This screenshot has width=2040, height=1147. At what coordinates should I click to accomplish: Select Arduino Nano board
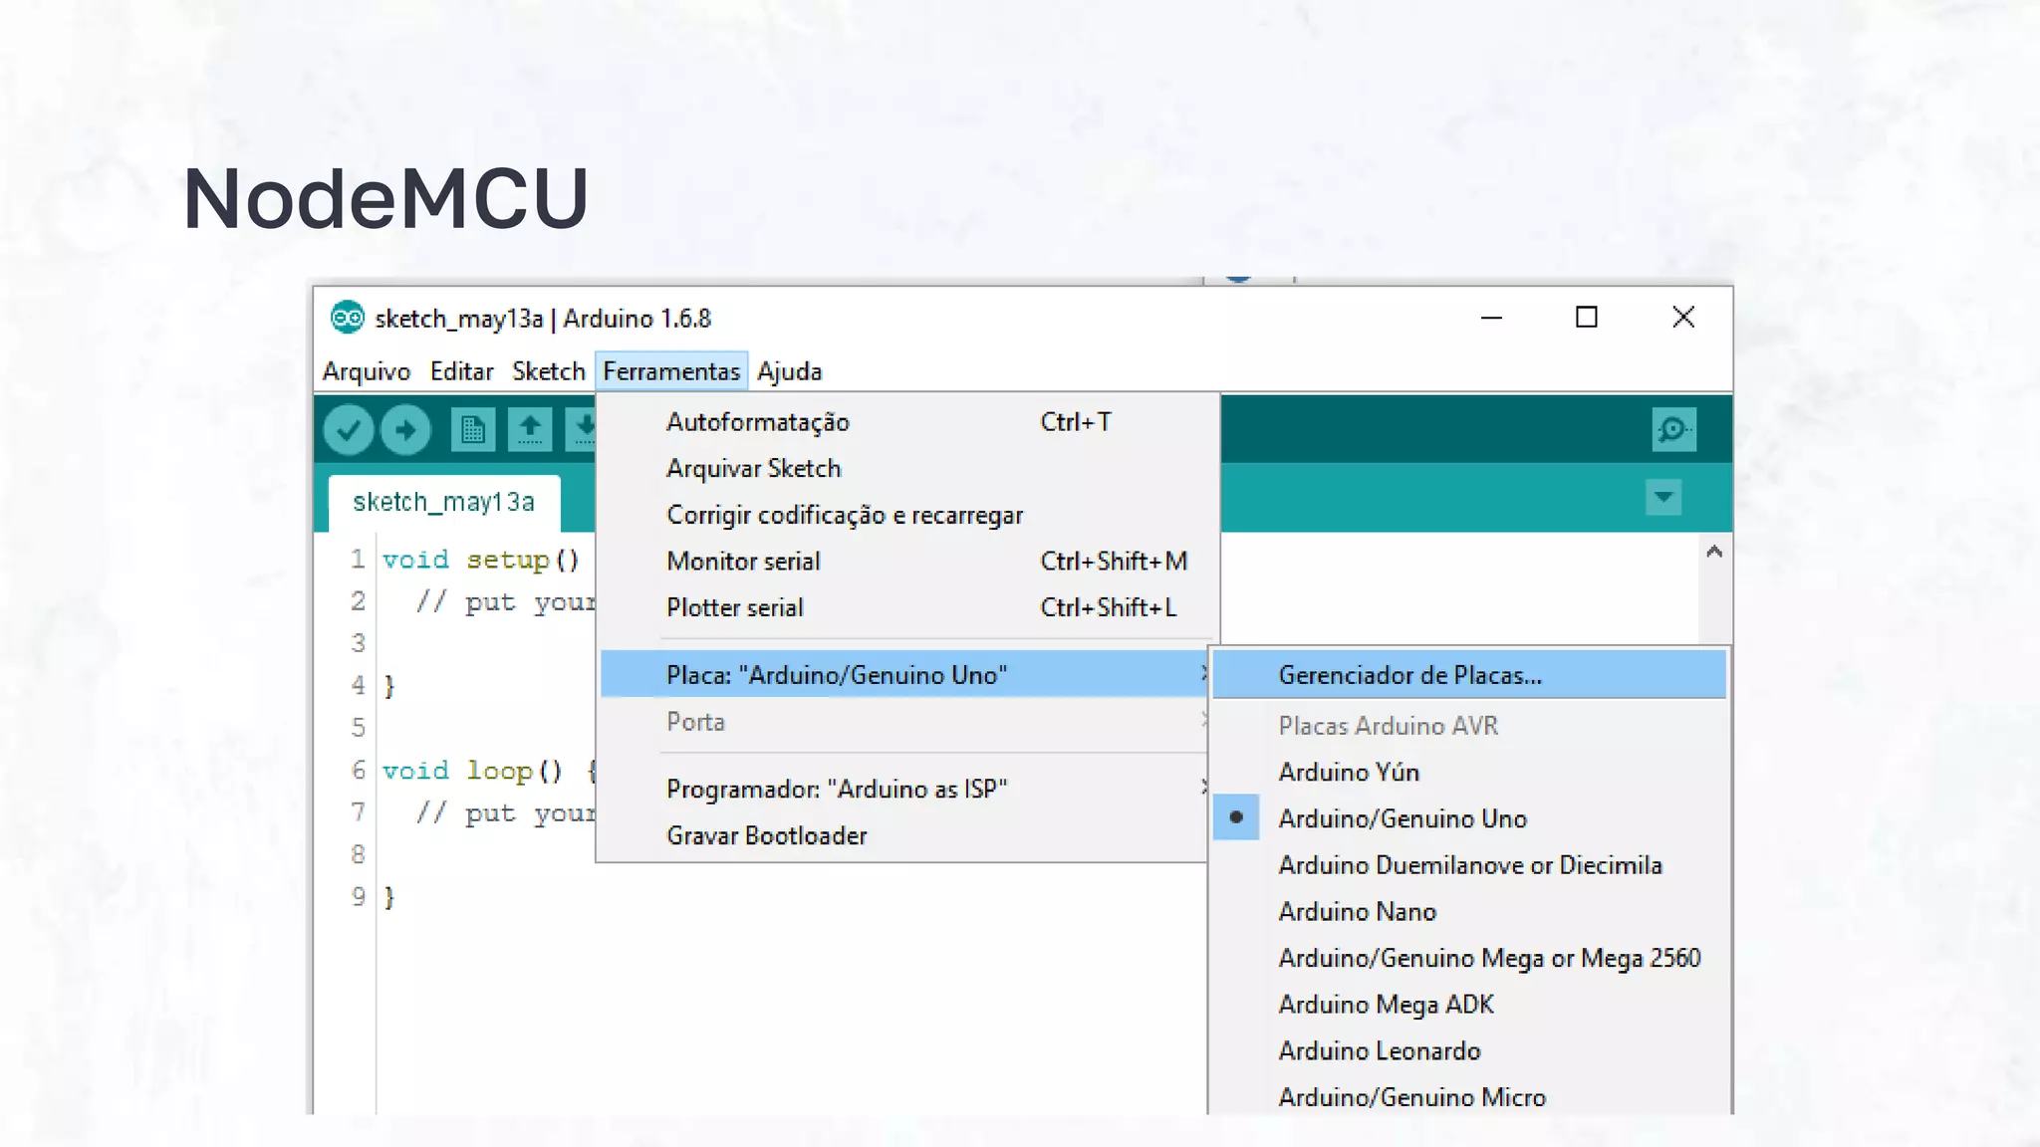[x=1469, y=911]
